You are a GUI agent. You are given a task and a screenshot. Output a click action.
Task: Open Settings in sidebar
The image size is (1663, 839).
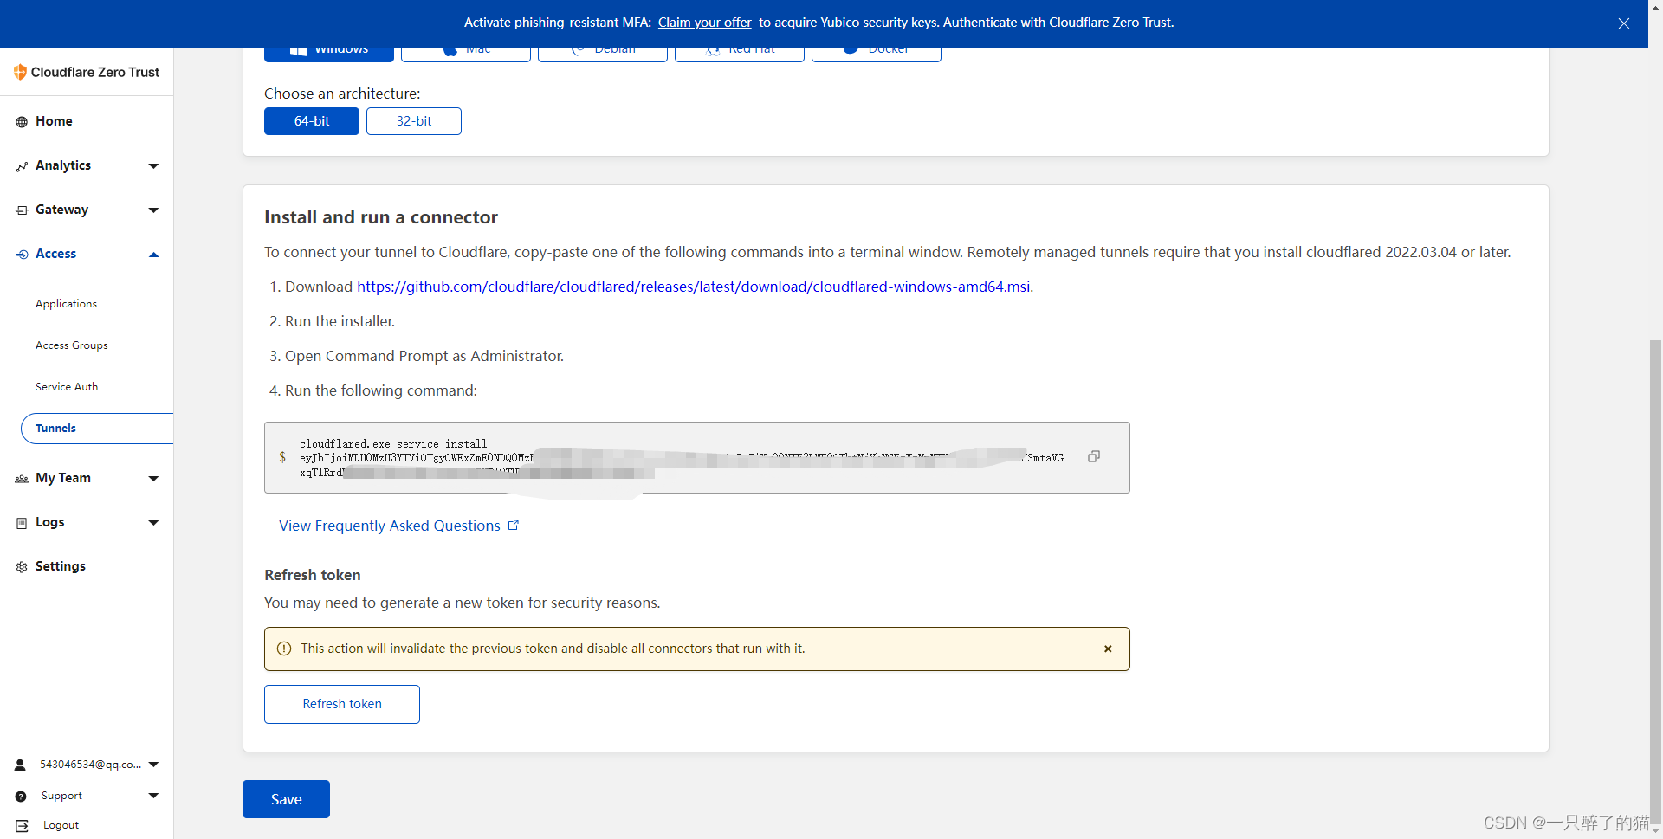click(61, 566)
